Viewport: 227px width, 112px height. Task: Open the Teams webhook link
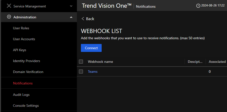93,72
